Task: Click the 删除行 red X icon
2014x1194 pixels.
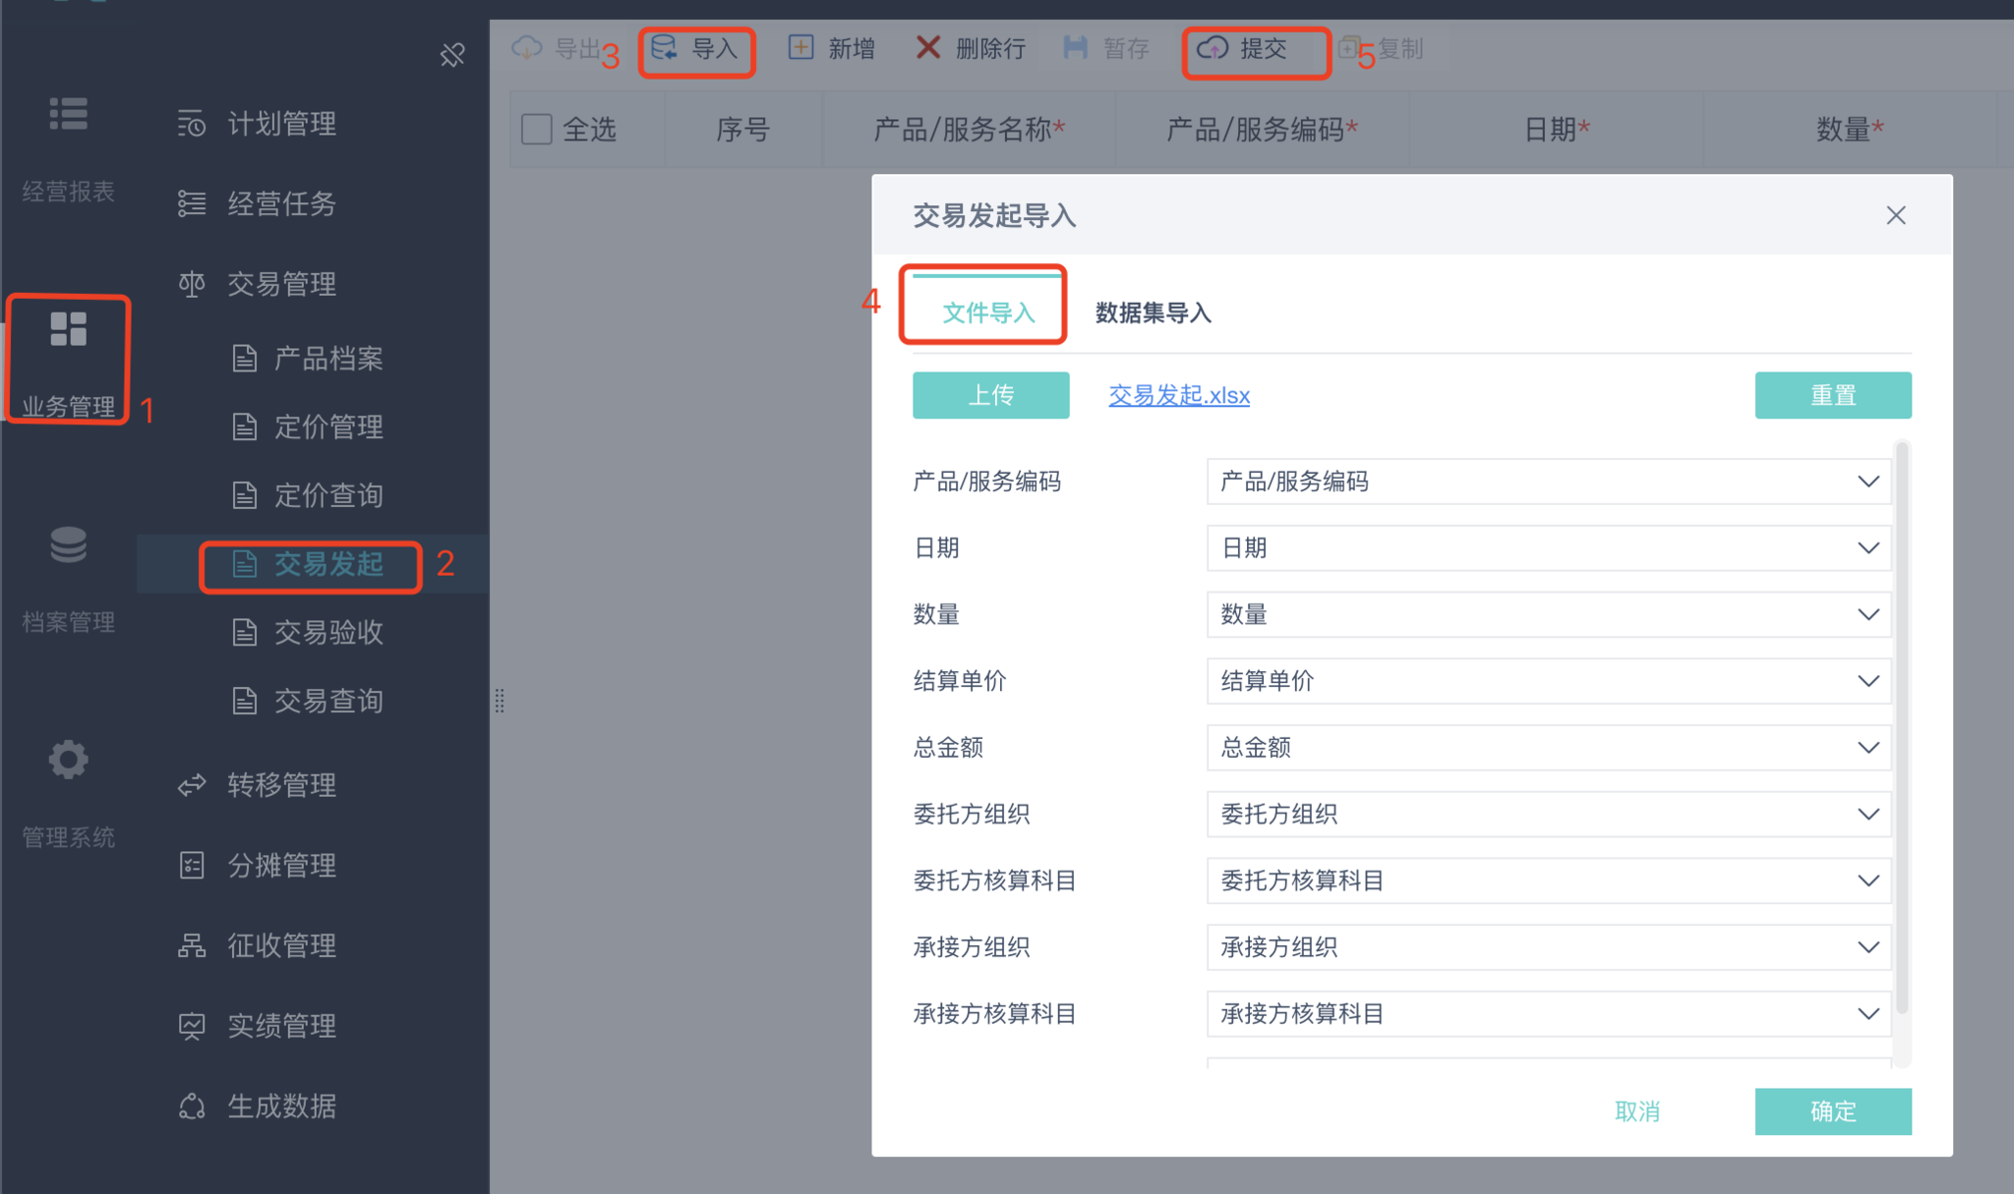Action: [927, 48]
